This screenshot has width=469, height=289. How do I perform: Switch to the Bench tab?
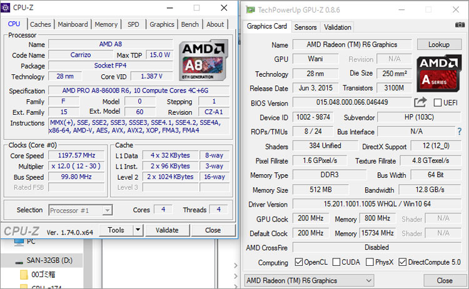click(x=190, y=24)
